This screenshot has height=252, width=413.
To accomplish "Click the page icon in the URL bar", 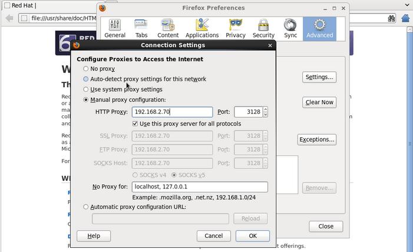I will (24, 18).
